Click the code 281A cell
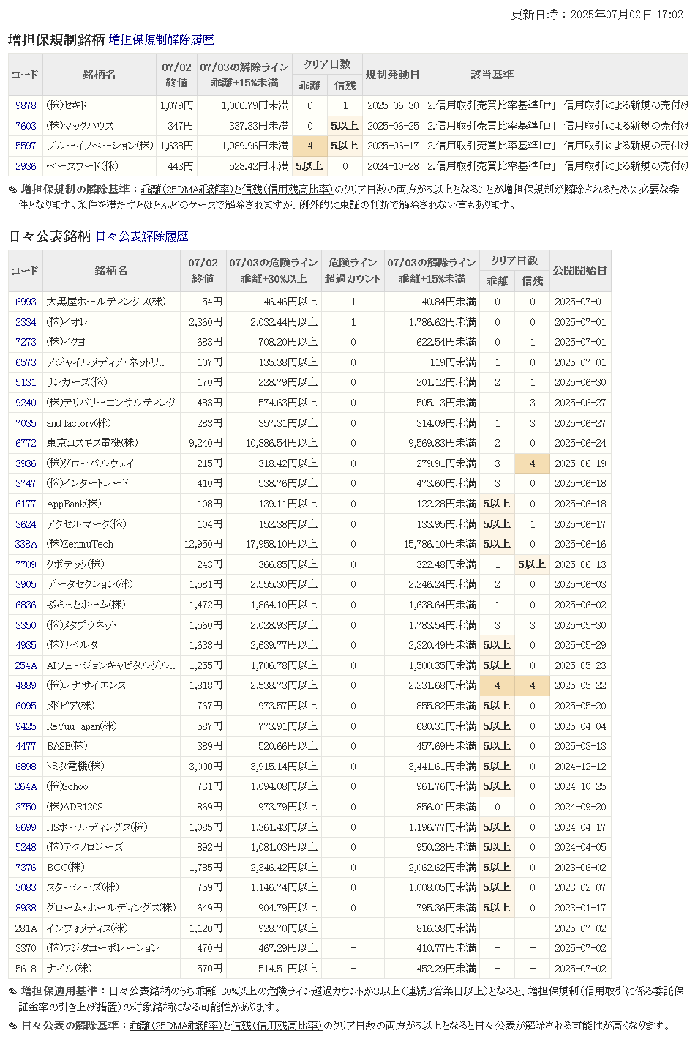The width and height of the screenshot is (698, 1044). click(x=26, y=928)
